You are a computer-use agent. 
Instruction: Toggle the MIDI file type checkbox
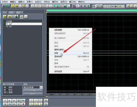5,90
